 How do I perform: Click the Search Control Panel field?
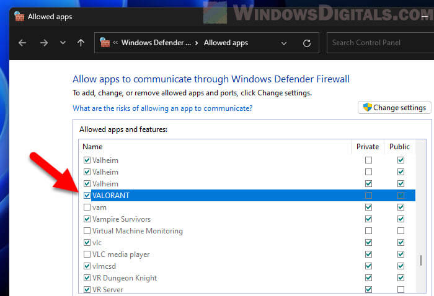click(x=380, y=43)
